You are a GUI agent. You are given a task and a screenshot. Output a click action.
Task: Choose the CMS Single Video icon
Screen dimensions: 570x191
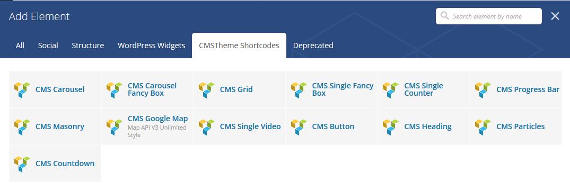pyautogui.click(x=206, y=127)
